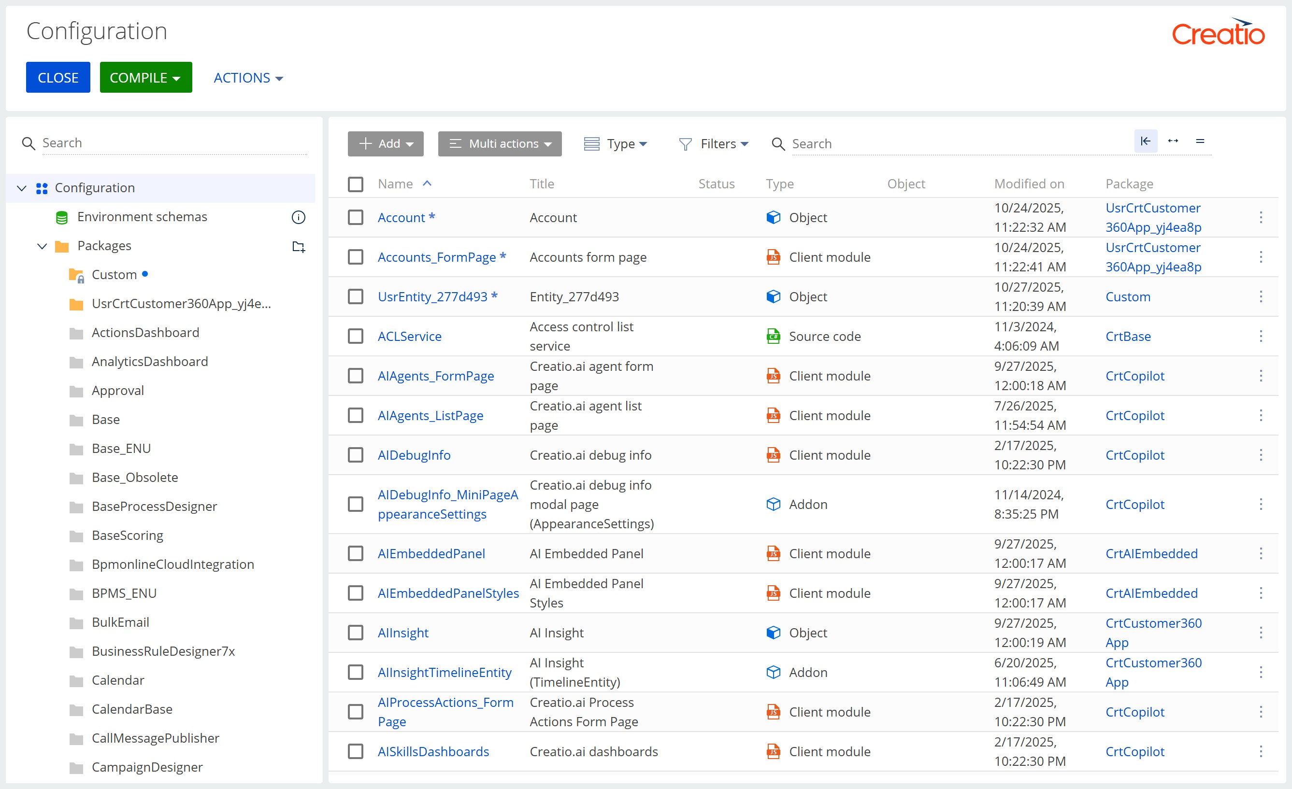Open the ACTIONS menu
Viewport: 1292px width, 789px height.
[248, 78]
